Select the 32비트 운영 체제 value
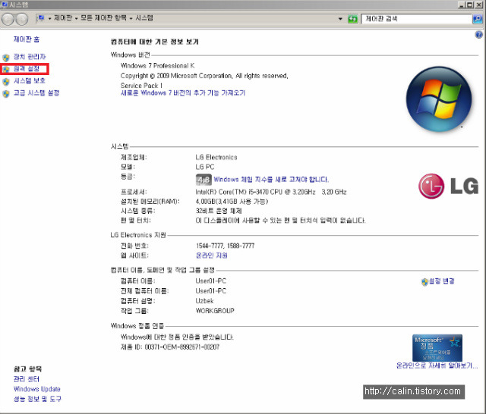Screen dimensions: 486x414 pos(219,211)
